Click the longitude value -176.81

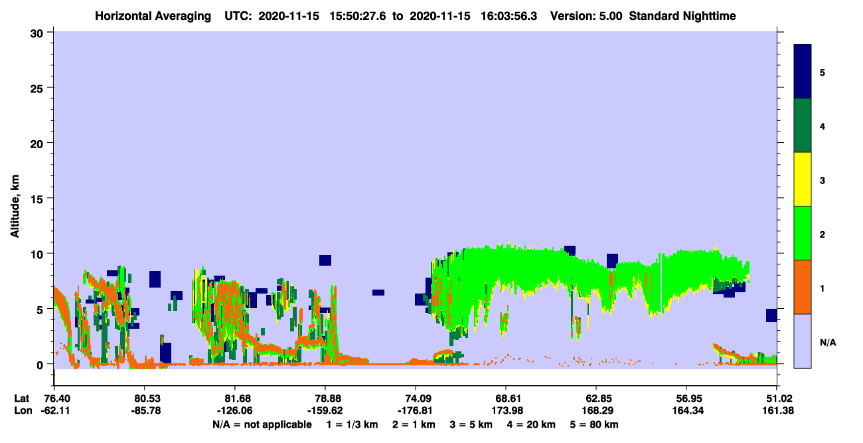click(416, 411)
